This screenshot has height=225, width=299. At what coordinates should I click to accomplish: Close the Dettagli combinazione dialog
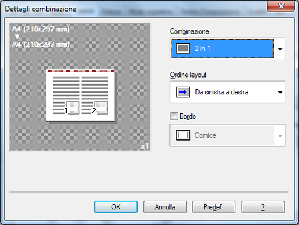(281, 6)
